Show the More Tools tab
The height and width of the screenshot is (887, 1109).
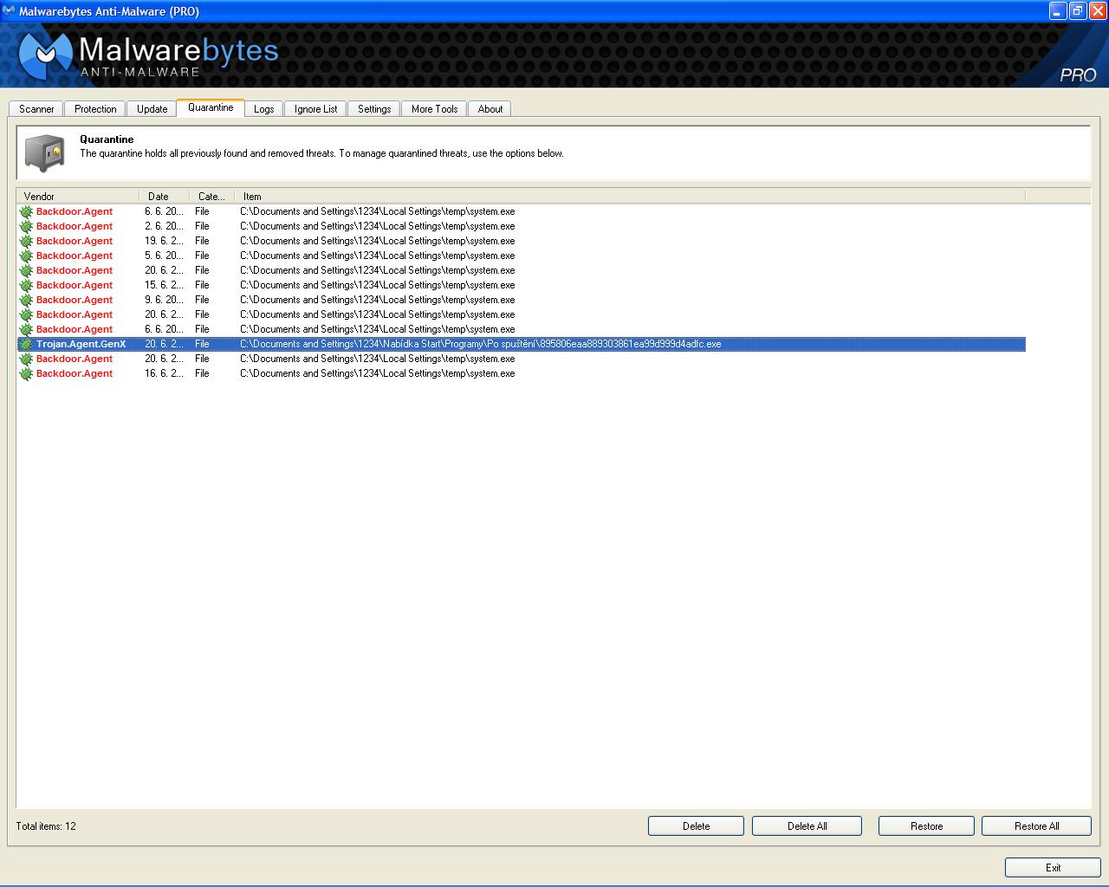[434, 109]
